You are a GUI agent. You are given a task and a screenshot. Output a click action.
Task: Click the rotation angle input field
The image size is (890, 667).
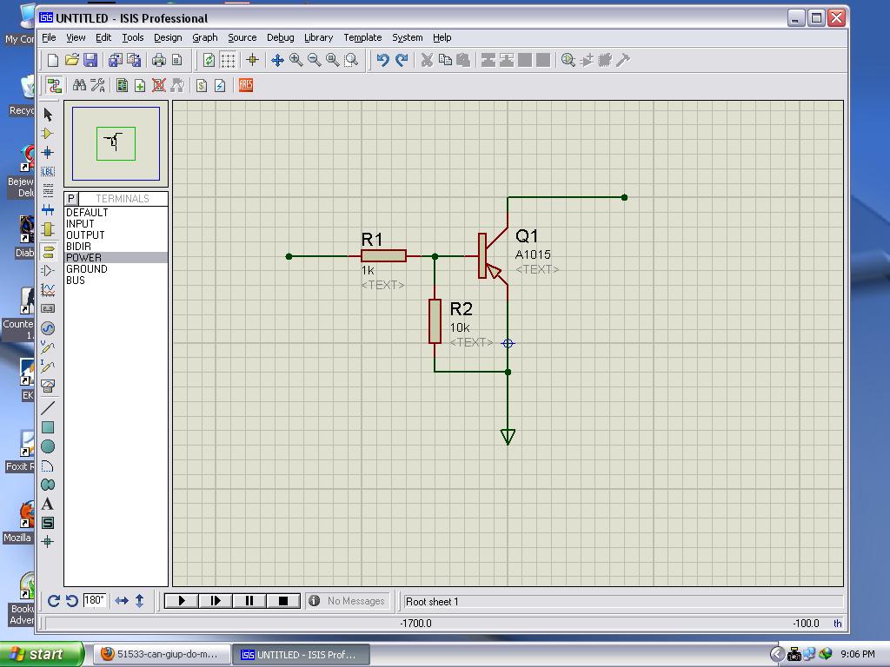(94, 600)
